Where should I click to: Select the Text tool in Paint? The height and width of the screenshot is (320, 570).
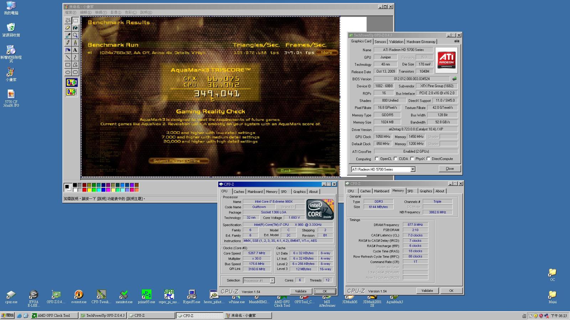click(x=75, y=50)
